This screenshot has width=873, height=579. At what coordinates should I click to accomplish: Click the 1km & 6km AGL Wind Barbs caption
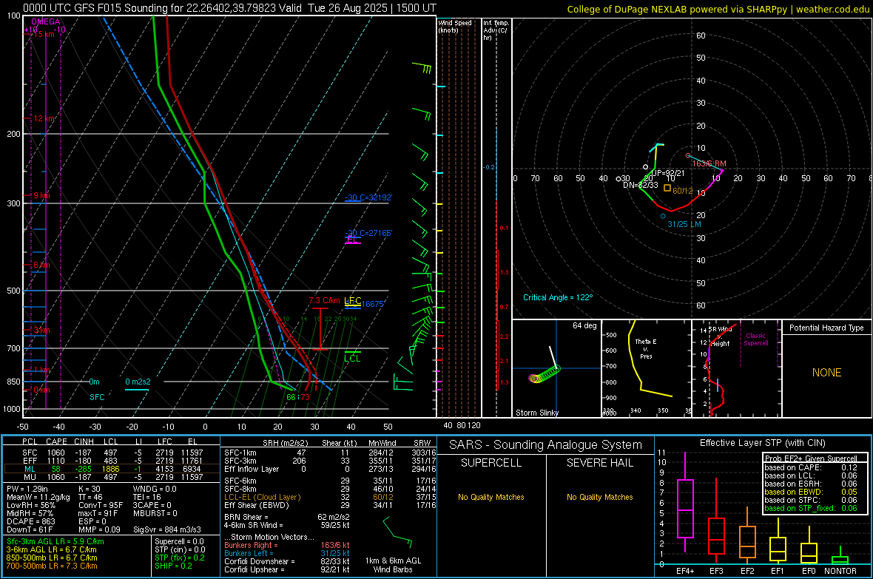pyautogui.click(x=393, y=565)
